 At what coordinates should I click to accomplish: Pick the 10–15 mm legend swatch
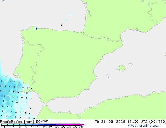[x=35, y=125]
